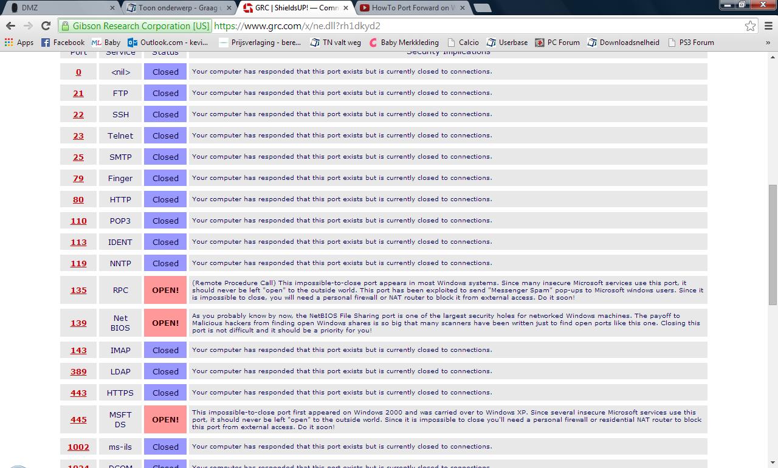The height and width of the screenshot is (468, 778).
Task: Bookmark this page with the star icon
Action: (750, 26)
